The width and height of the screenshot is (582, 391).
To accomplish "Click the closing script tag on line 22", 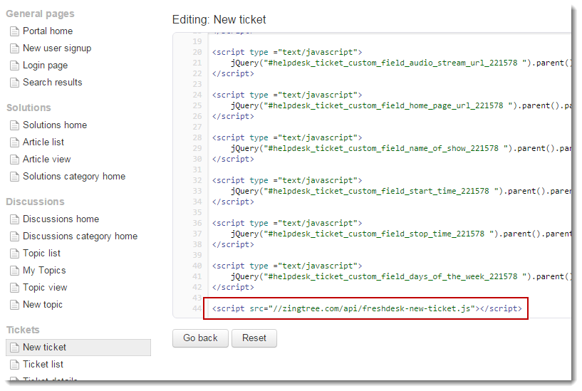I will pos(233,74).
